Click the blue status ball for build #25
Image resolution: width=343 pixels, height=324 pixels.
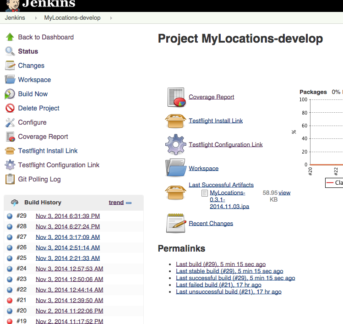(x=10, y=258)
